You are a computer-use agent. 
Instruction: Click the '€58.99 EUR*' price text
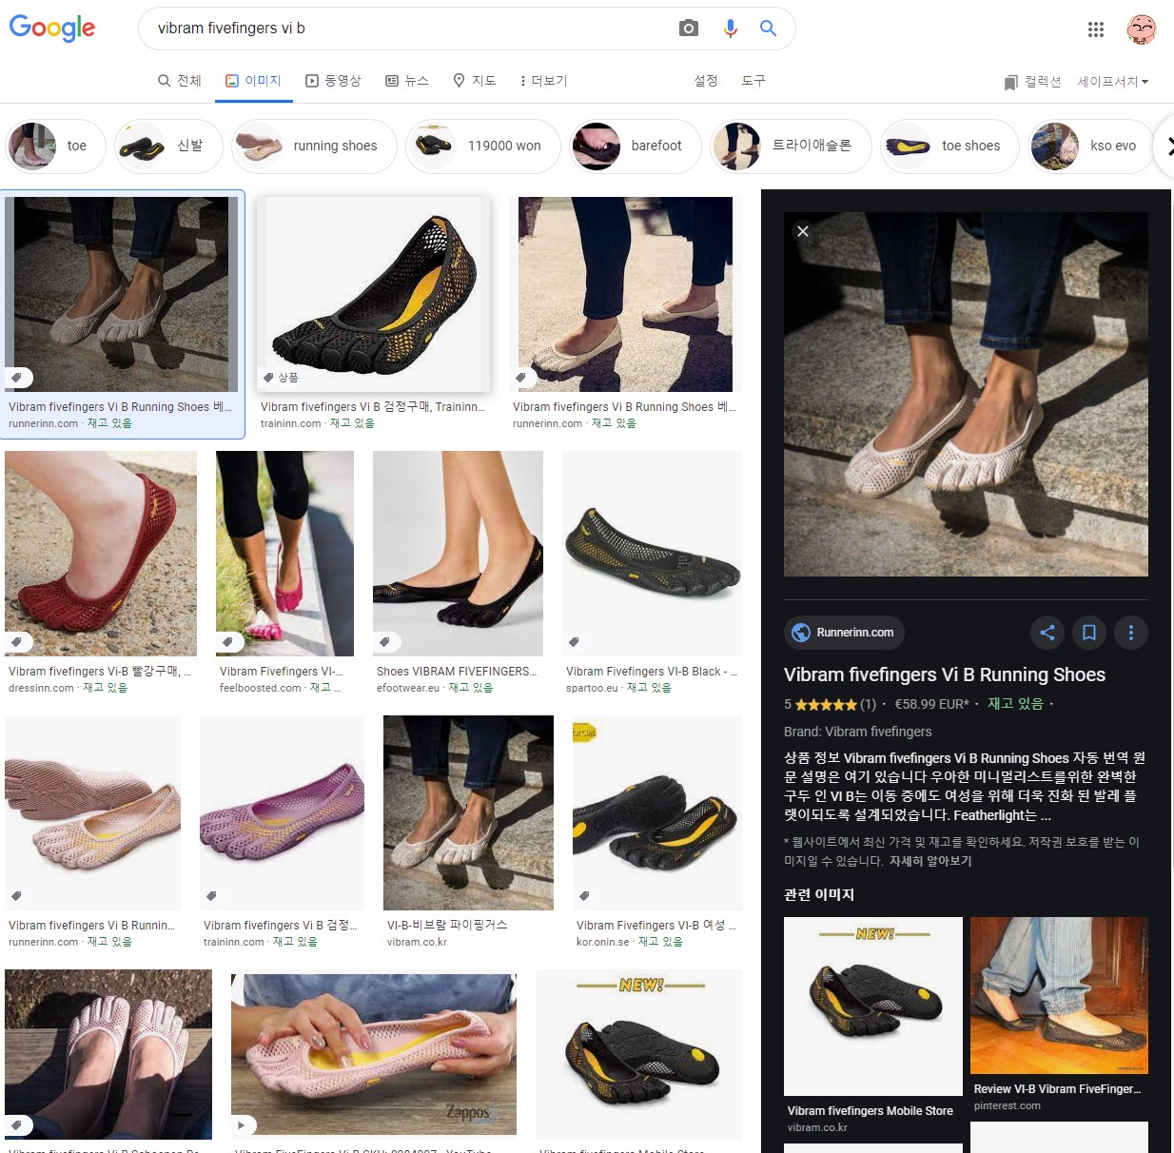[x=931, y=704]
